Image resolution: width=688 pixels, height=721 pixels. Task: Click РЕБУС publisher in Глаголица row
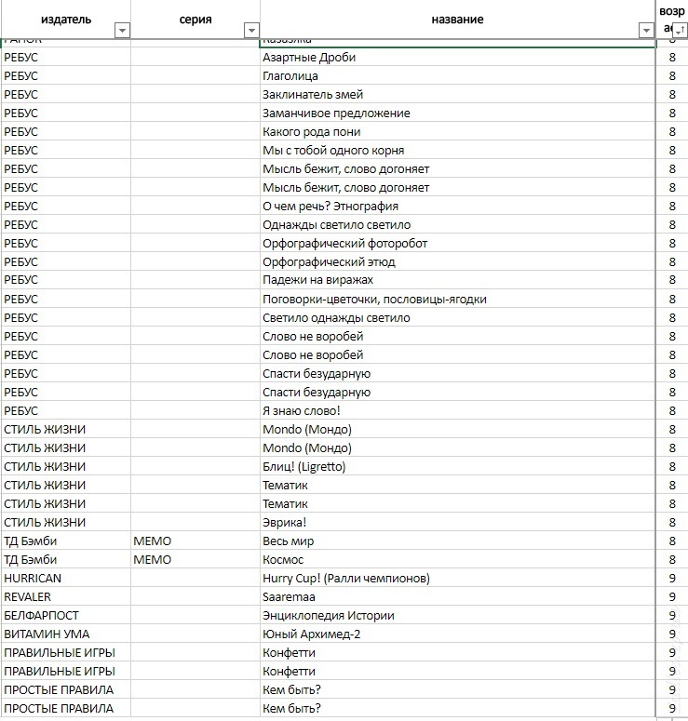pos(66,76)
